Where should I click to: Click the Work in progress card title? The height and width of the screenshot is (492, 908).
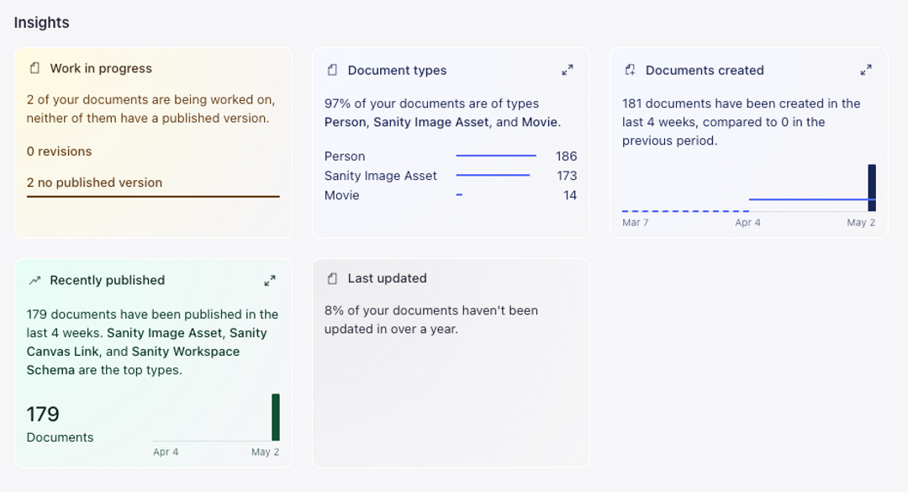click(x=101, y=68)
